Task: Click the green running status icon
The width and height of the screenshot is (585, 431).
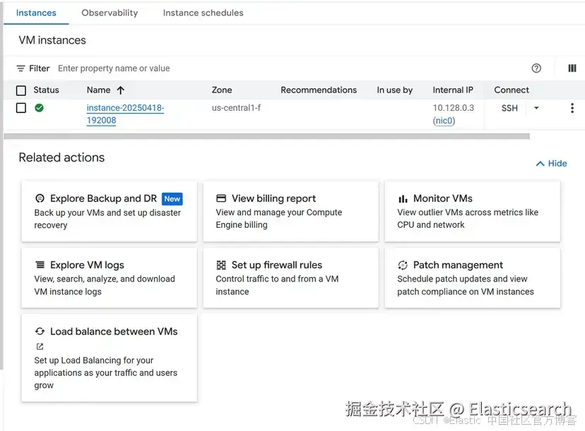Action: click(x=40, y=108)
